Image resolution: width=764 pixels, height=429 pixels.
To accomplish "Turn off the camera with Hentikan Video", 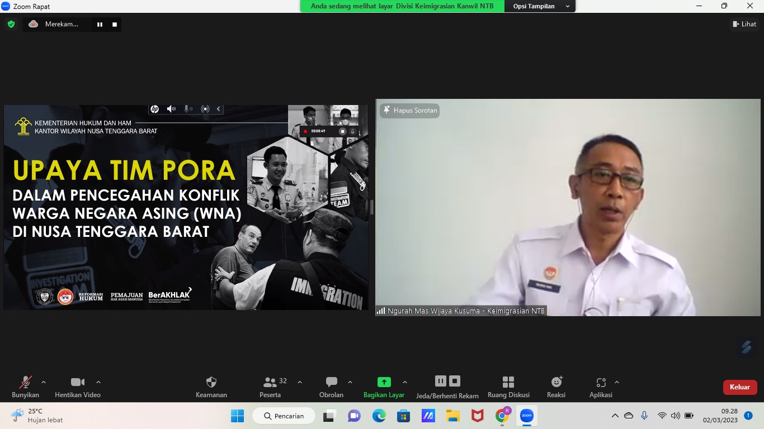I will tap(78, 387).
